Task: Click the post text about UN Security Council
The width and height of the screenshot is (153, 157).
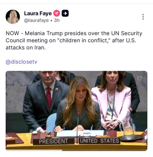Action: [x=74, y=41]
